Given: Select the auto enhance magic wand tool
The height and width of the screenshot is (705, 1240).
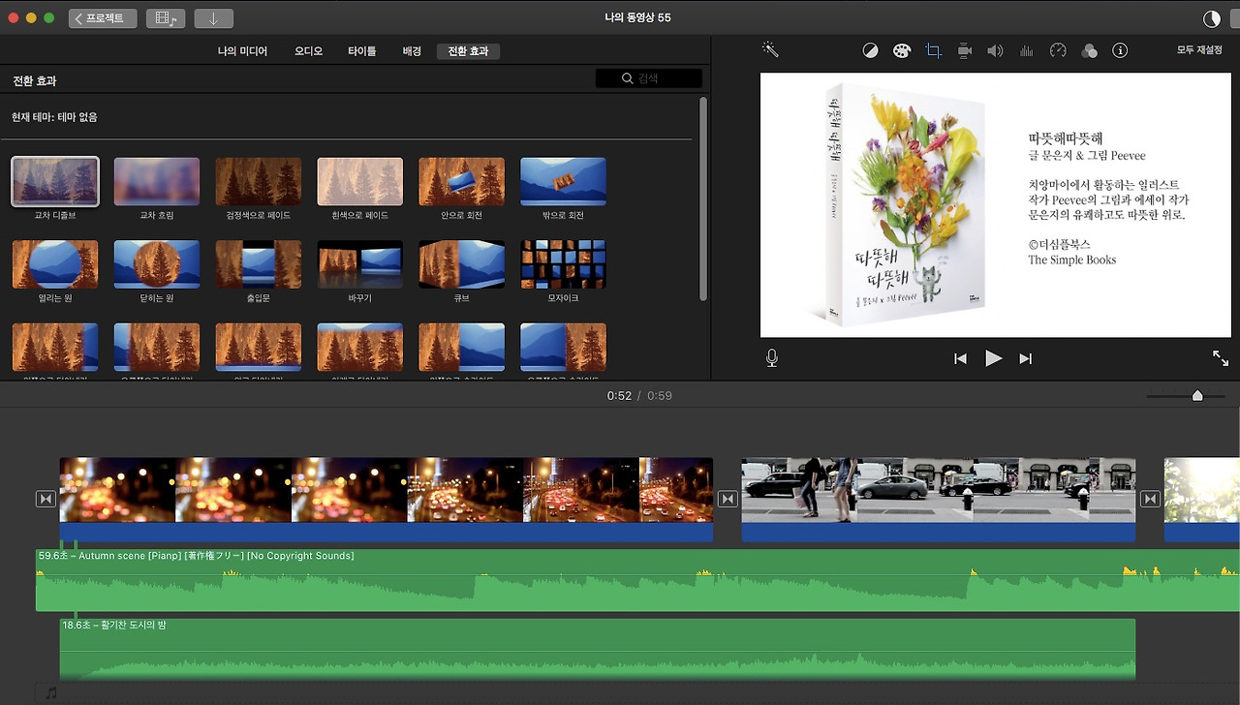Looking at the screenshot, I should 770,49.
